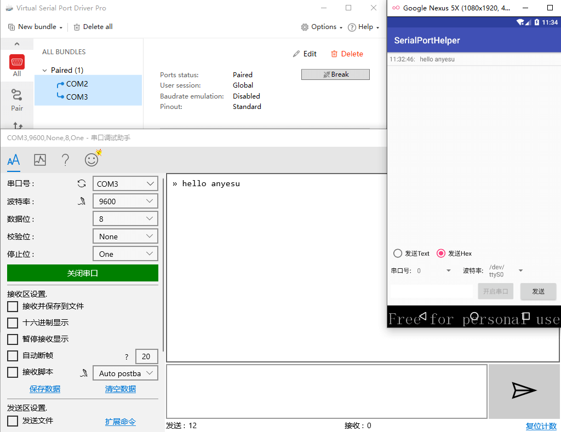Image resolution: width=561 pixels, height=432 pixels.
Task: Click the send text area in the serial assistant
Action: pyautogui.click(x=327, y=391)
